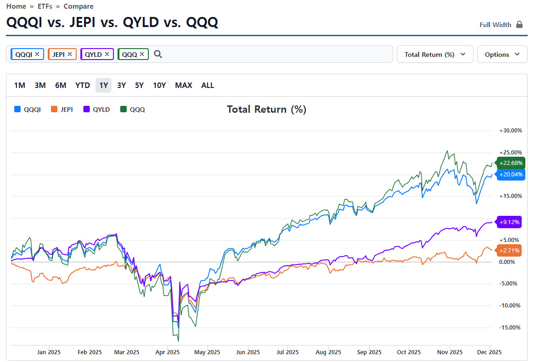Viewport: 535px width, 362px height.
Task: Remove QQQI ticker with its X icon
Action: point(37,54)
